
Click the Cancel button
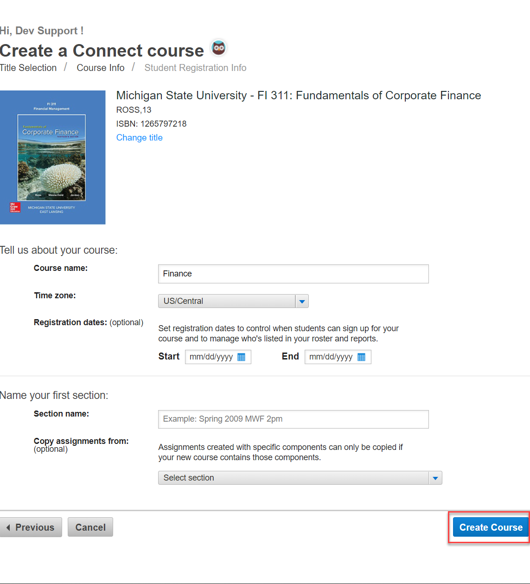point(90,527)
